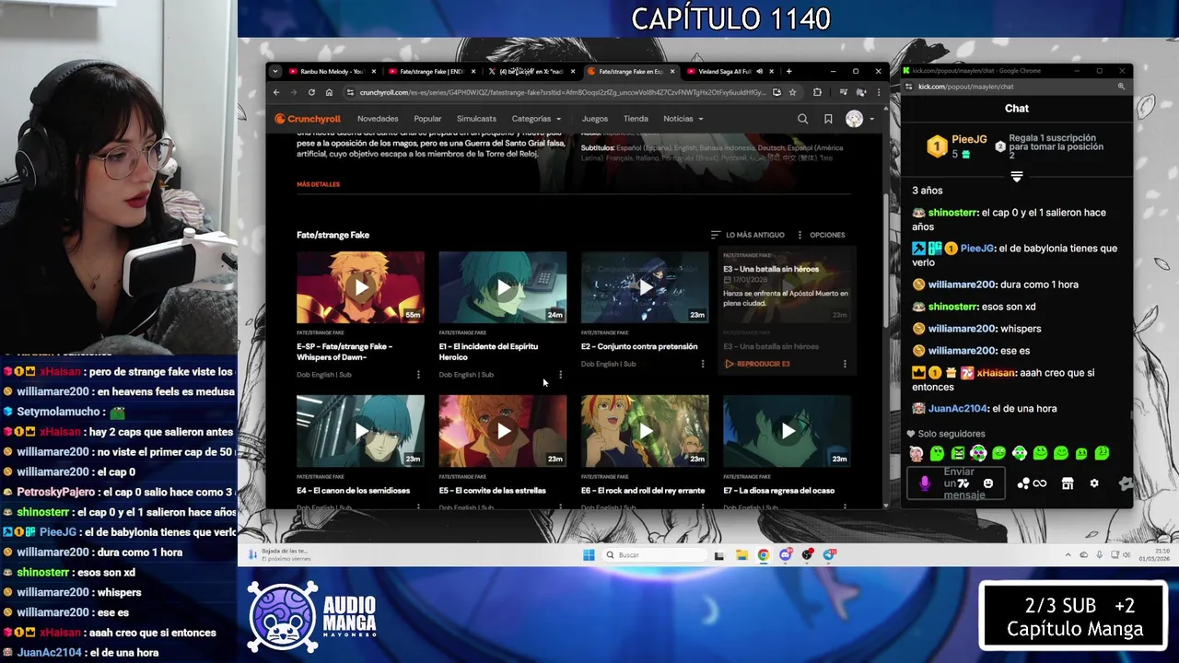Click PieeJG username in the leaderboard

tap(969, 140)
